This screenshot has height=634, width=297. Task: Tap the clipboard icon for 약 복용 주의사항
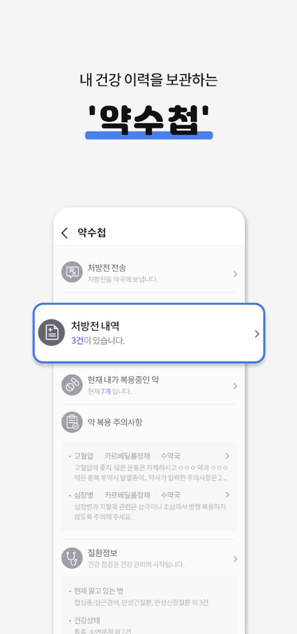(x=72, y=422)
